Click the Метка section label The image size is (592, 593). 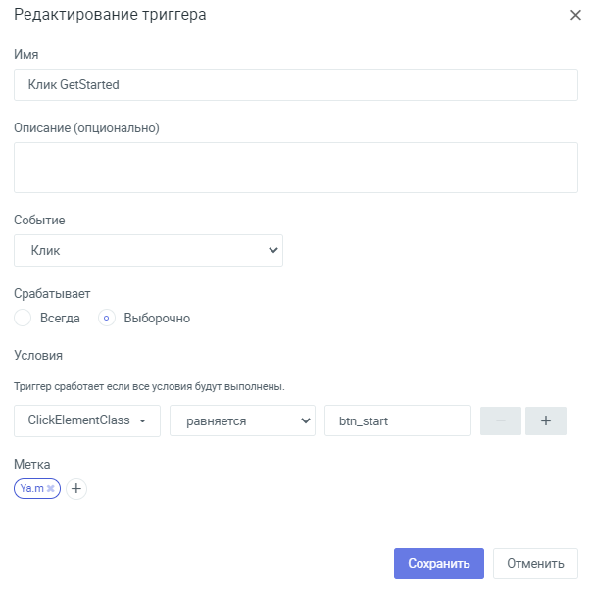(x=32, y=464)
